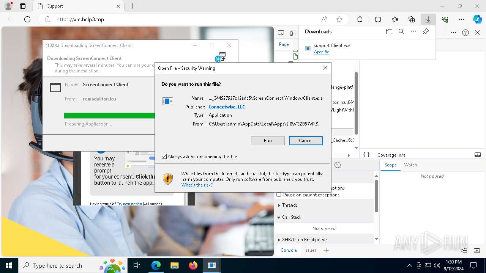Image resolution: width=486 pixels, height=273 pixels.
Task: Click the drawer dock-switch icon
Action: coord(464,250)
